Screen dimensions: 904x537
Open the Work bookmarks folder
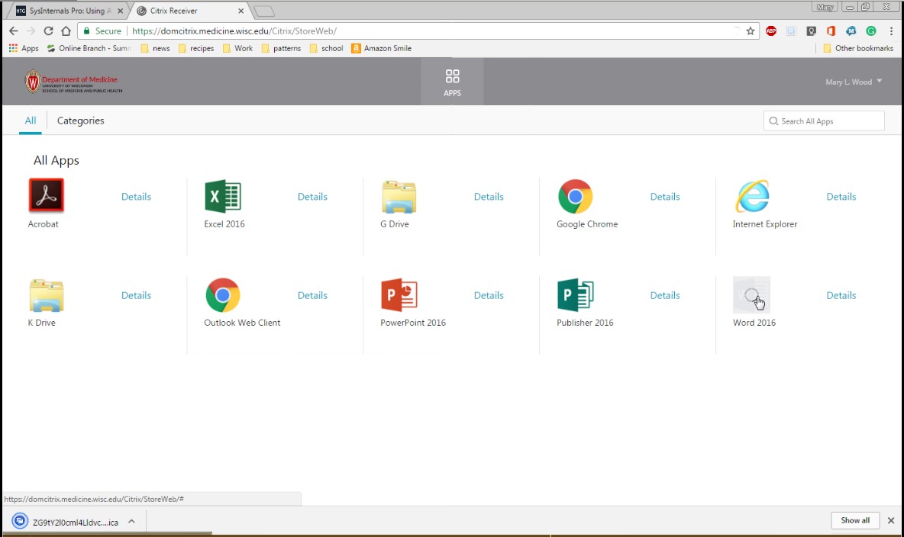pyautogui.click(x=237, y=48)
